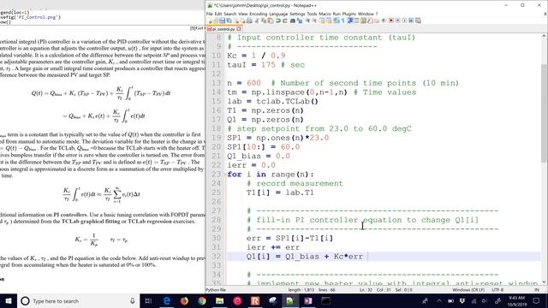Viewport: 548px width, 308px height.
Task: Click the line 'ierr += err'
Action: (x=273, y=247)
